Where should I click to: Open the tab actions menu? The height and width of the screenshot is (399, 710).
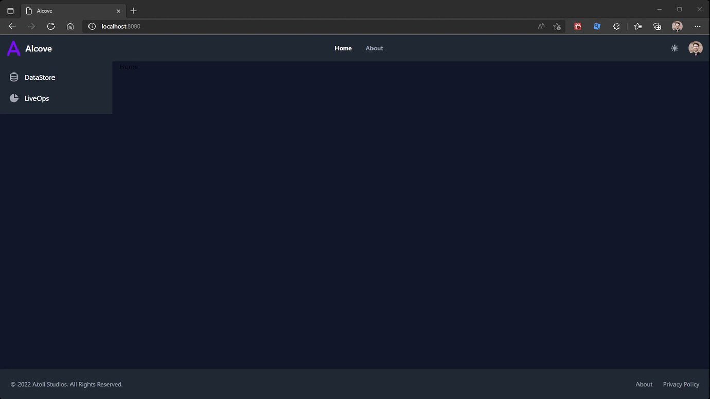pyautogui.click(x=10, y=10)
